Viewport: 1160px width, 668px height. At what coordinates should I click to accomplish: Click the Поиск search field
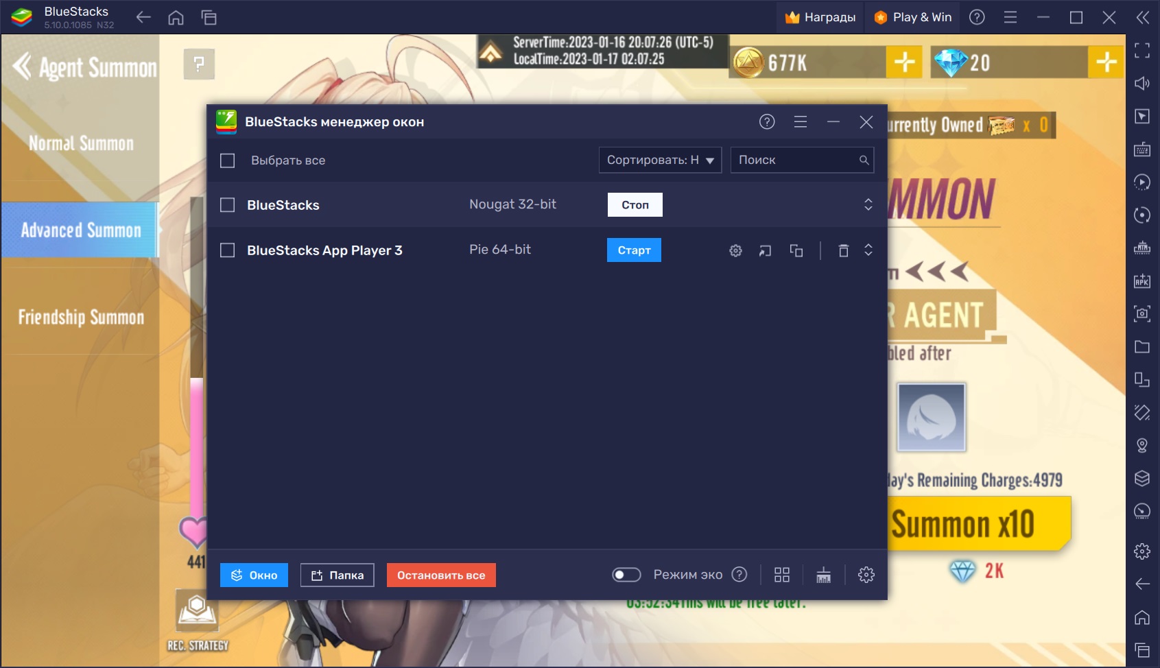tap(802, 160)
